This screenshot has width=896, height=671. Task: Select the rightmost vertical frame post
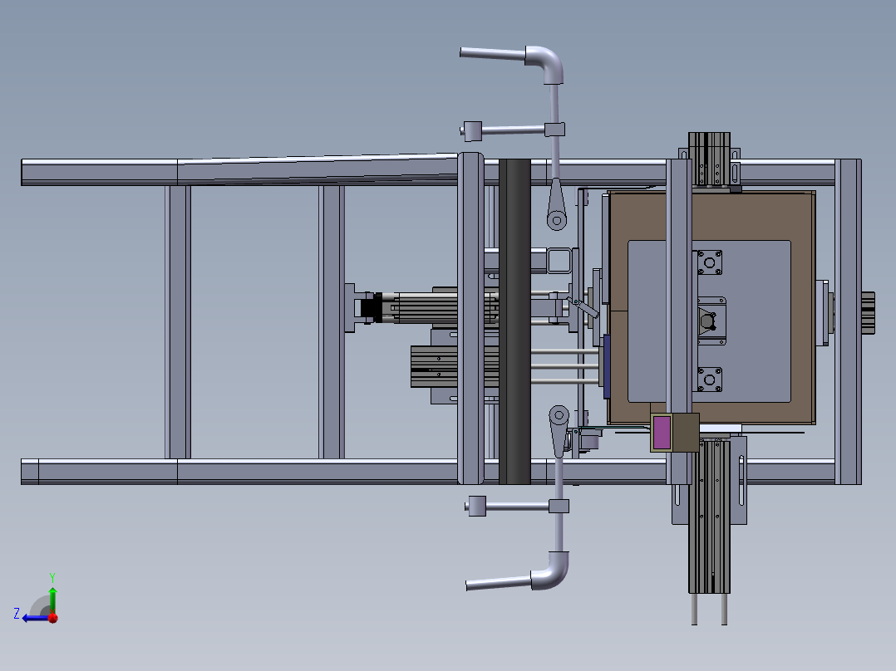tap(848, 321)
